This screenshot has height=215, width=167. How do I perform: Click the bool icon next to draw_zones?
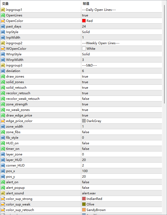click(x=3, y=77)
